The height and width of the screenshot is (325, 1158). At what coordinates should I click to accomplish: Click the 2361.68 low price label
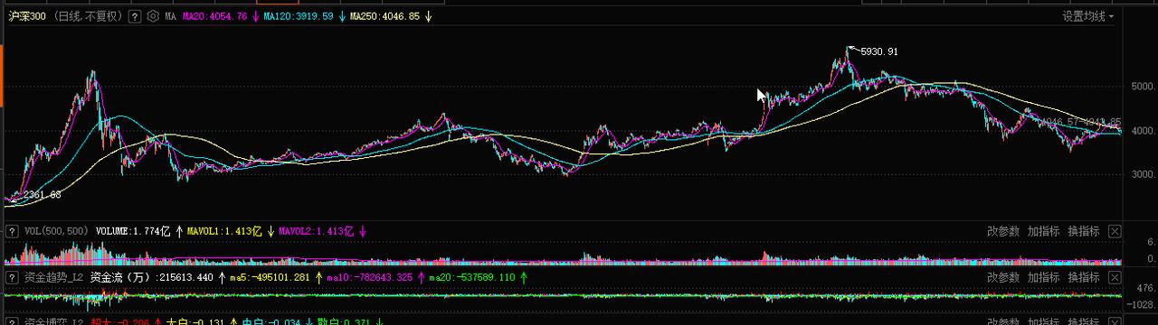click(x=42, y=195)
